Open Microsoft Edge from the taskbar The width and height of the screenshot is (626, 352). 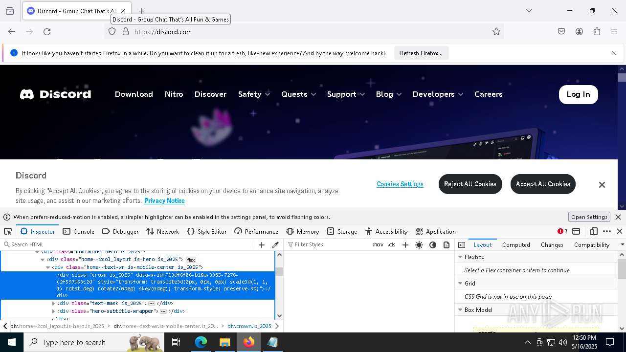point(201,342)
